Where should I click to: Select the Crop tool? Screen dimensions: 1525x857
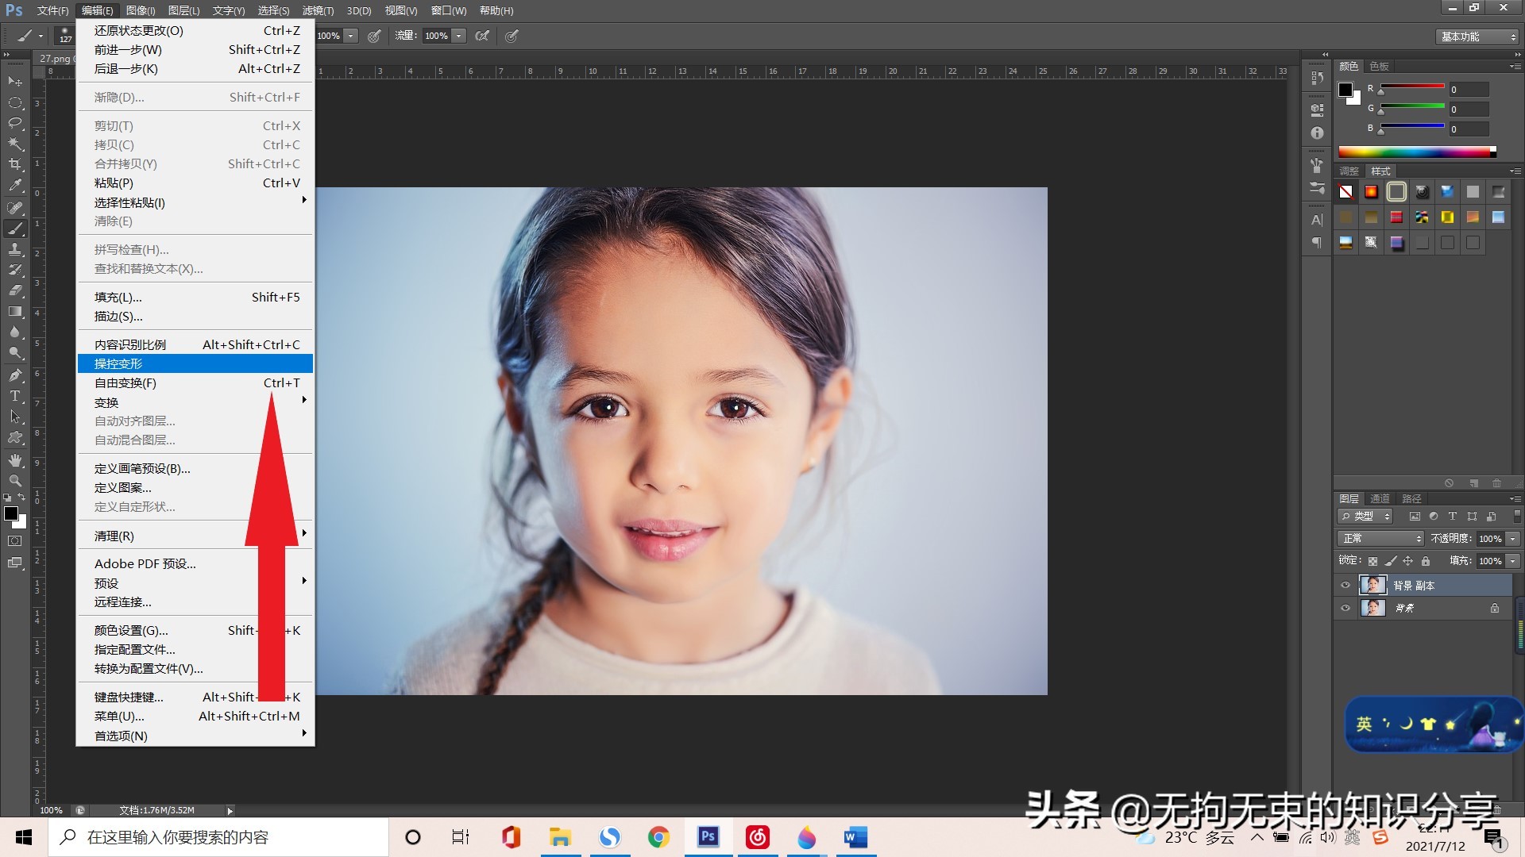(15, 164)
